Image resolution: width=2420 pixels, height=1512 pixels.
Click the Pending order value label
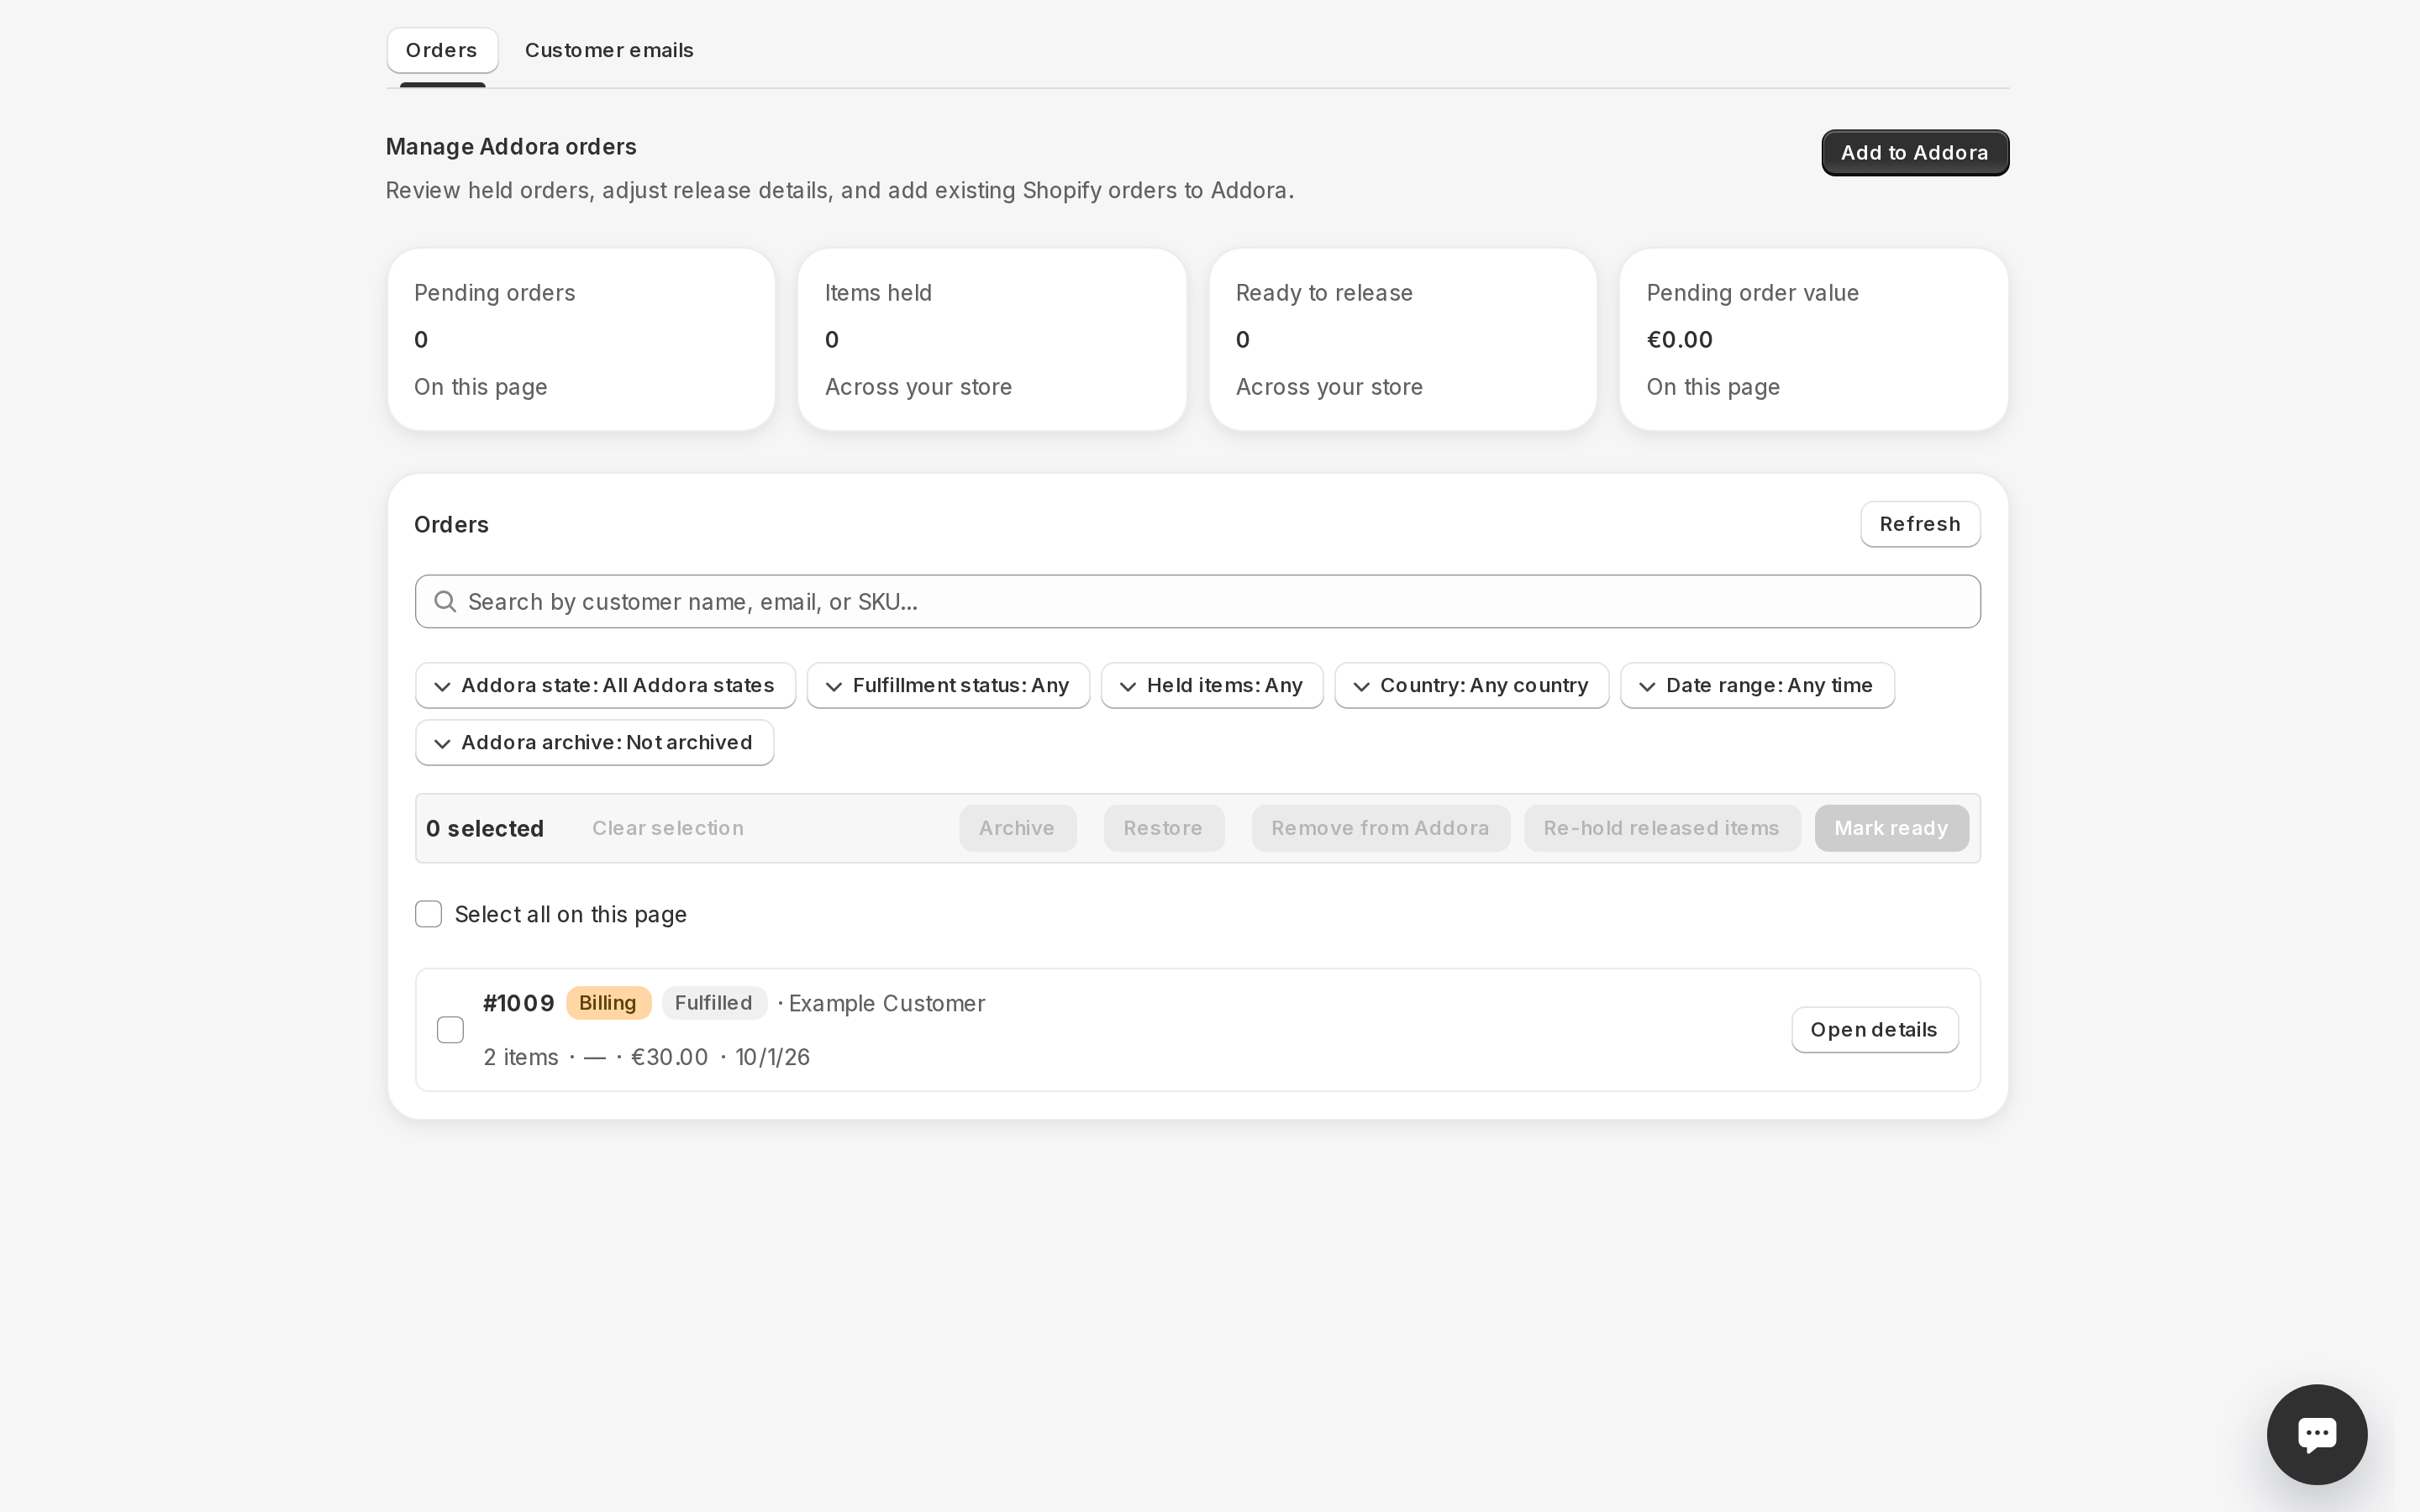(1752, 293)
